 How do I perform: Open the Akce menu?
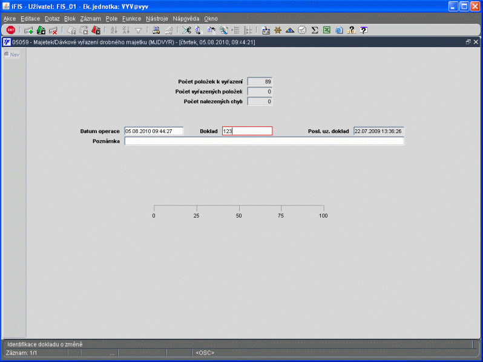point(10,19)
